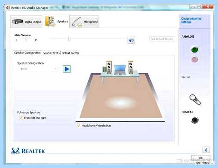Click the OK button

point(201,158)
